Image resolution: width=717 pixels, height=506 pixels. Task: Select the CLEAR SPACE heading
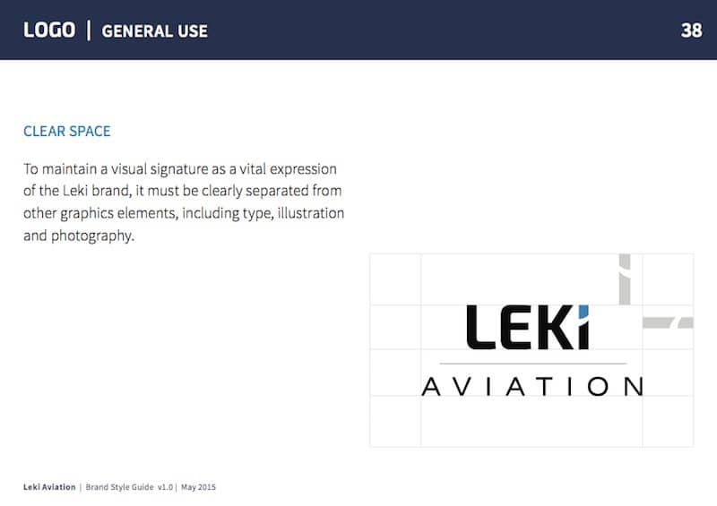pos(66,131)
